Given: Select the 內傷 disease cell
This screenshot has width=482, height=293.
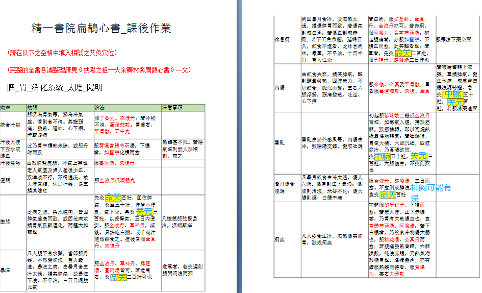Looking at the screenshot, I should click(x=288, y=88).
